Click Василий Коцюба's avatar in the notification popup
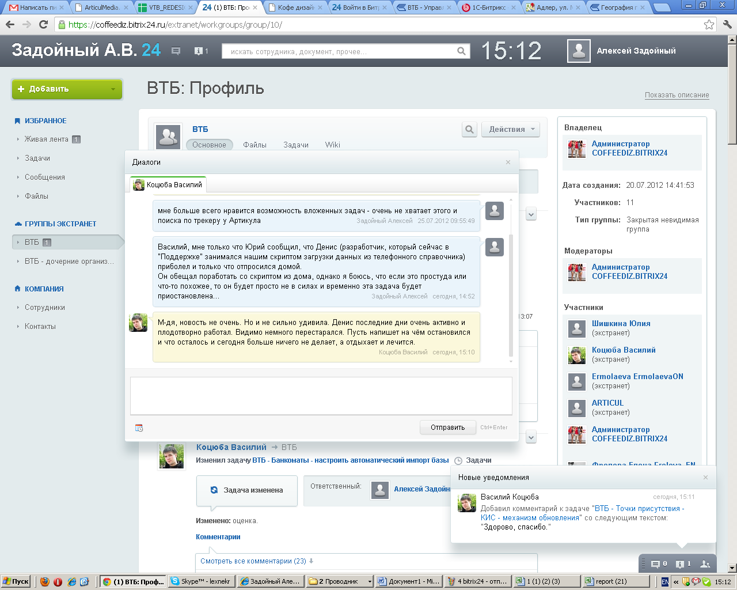This screenshot has height=590, width=737. pyautogui.click(x=467, y=503)
